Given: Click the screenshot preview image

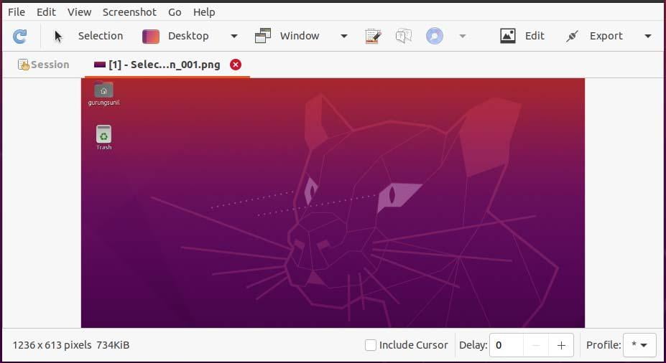Looking at the screenshot, I should pyautogui.click(x=333, y=203).
